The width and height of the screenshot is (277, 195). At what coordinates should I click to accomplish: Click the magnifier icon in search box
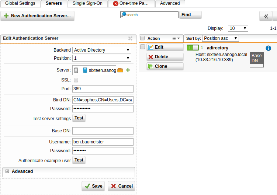pos(123,15)
